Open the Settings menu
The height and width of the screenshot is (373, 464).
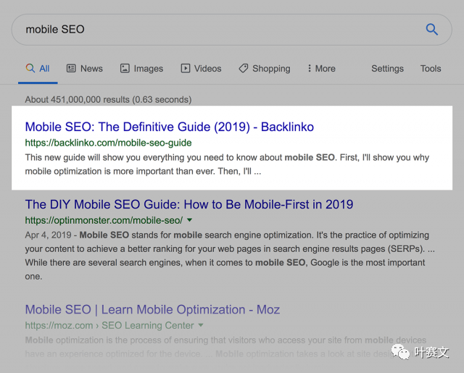387,68
